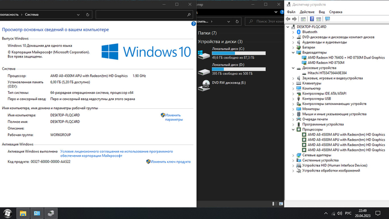Select the Контроллеры USB category
This screenshot has height=219, width=389.
[317, 99]
